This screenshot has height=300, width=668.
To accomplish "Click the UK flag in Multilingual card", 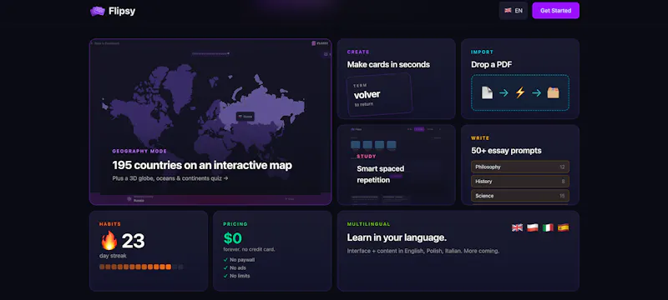I will point(517,227).
